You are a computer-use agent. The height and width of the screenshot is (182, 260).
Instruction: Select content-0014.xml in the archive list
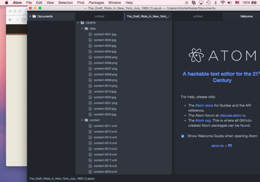pyautogui.click(x=105, y=143)
